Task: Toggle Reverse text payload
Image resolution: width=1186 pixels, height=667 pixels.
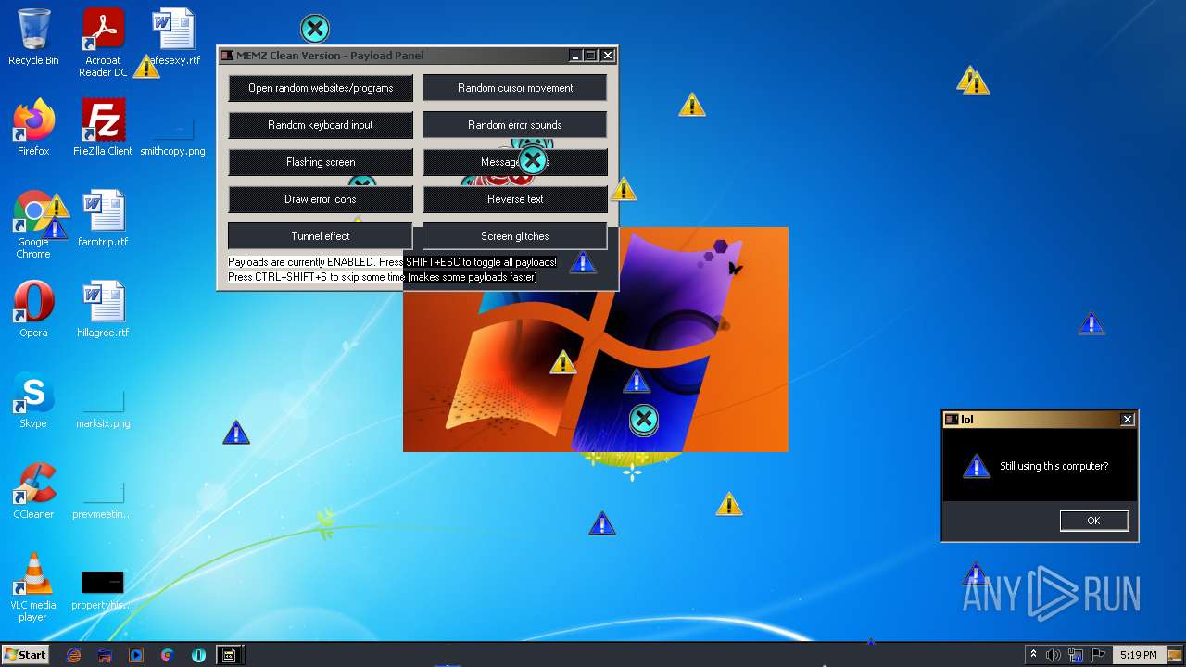Action: coord(515,199)
